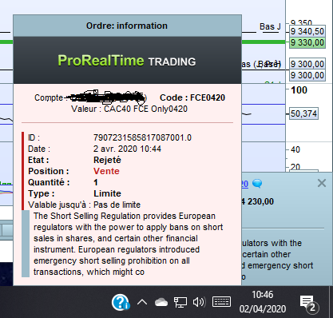
Task: Click the 'Rejeté' order status text
Action: click(107, 160)
